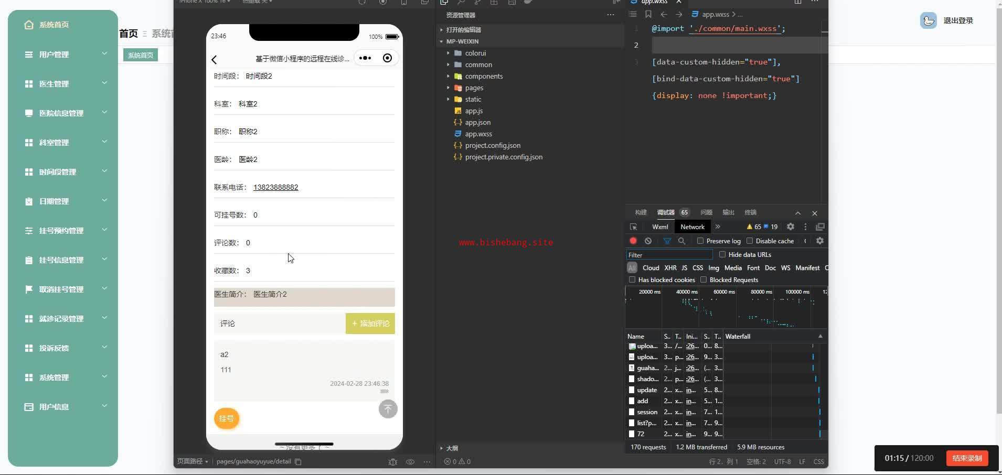Toggle the Disable cache checkbox
1002x475 pixels.
coord(750,241)
